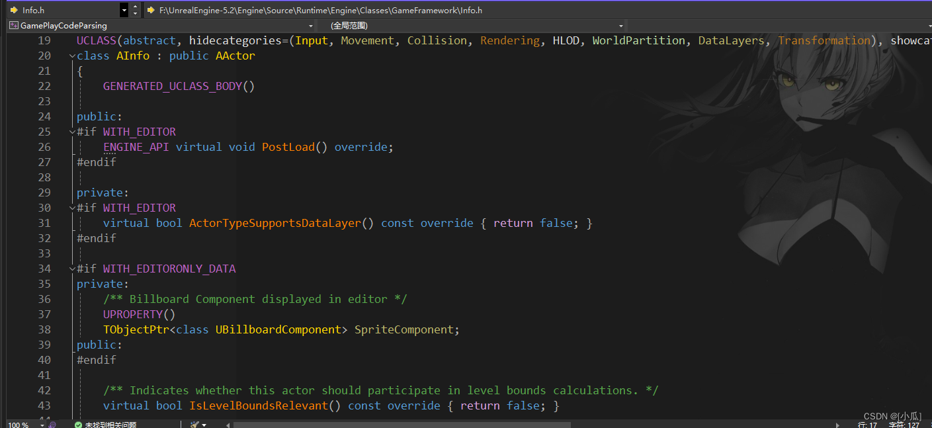Click the green no-issues checkmark icon
This screenshot has height=428, width=932.
pyautogui.click(x=78, y=425)
